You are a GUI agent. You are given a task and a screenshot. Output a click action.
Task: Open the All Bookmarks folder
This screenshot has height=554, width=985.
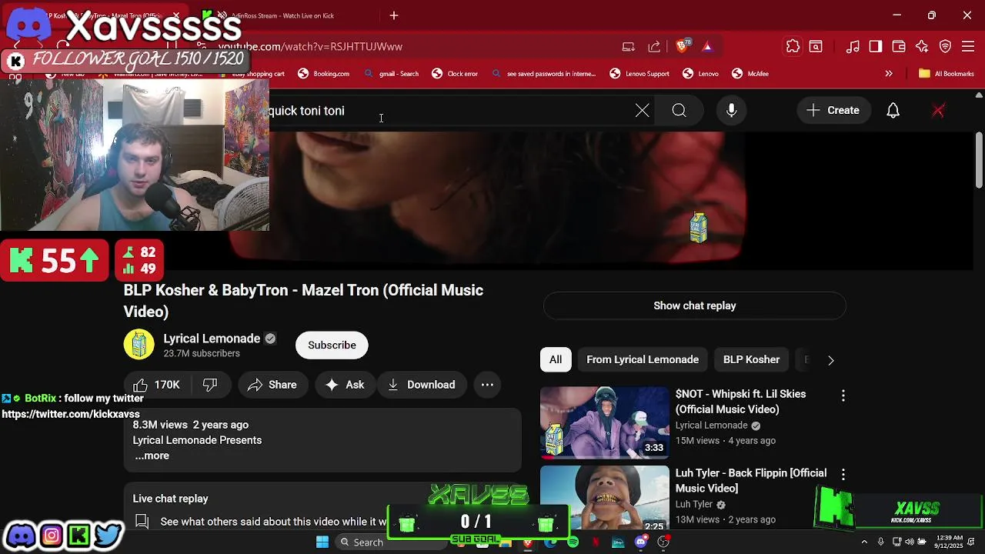pos(947,74)
